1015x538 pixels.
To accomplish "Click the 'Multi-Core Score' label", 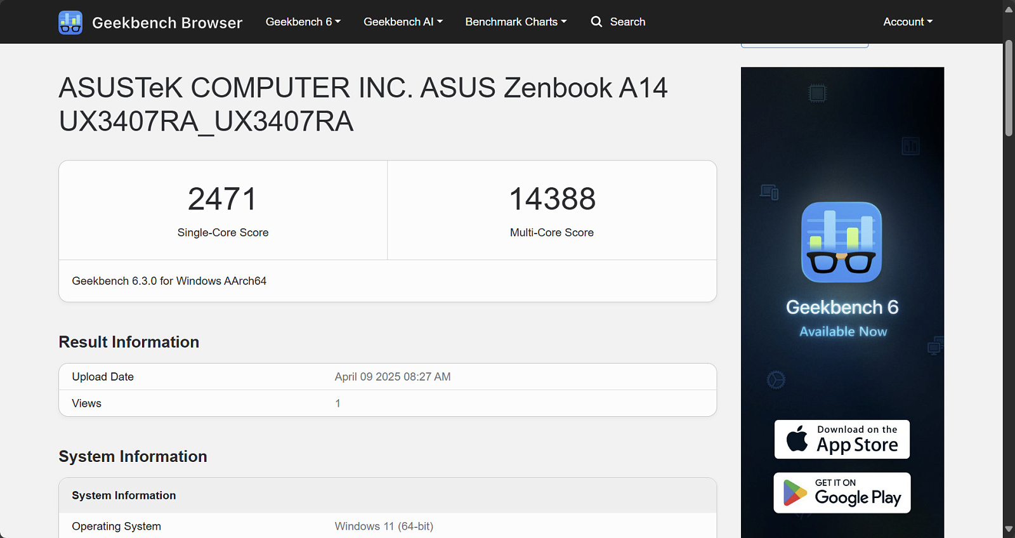I will pos(552,232).
